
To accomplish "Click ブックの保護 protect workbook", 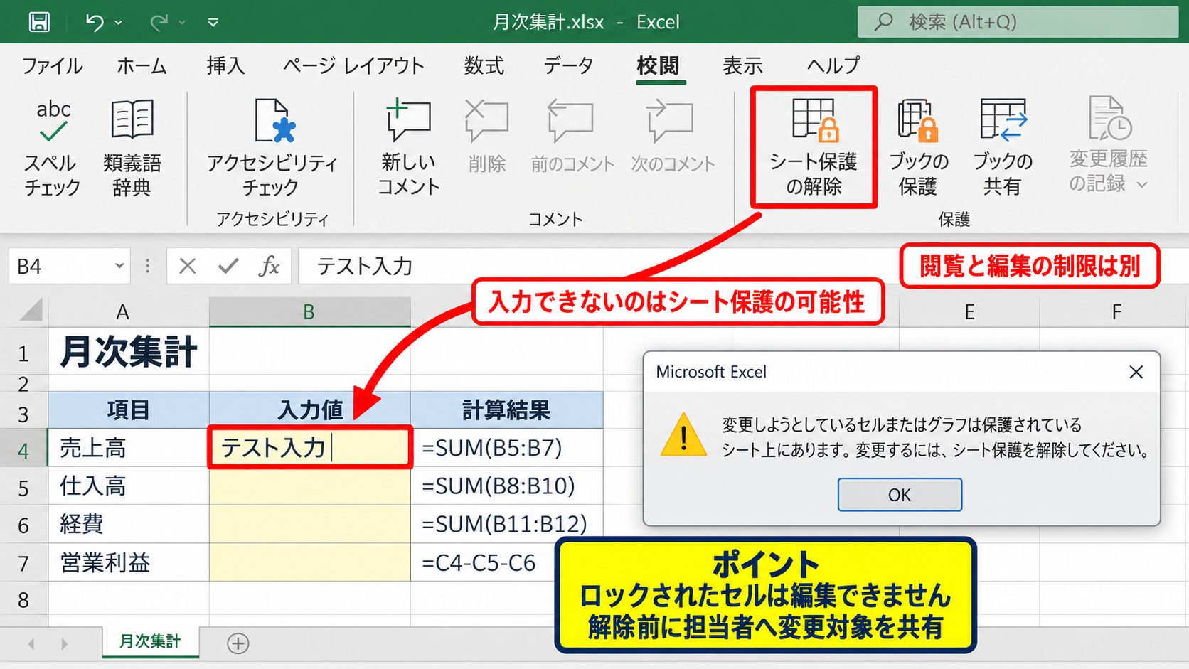I will point(918,148).
